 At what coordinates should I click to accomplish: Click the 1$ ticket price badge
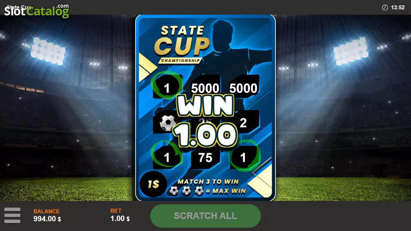point(153,184)
